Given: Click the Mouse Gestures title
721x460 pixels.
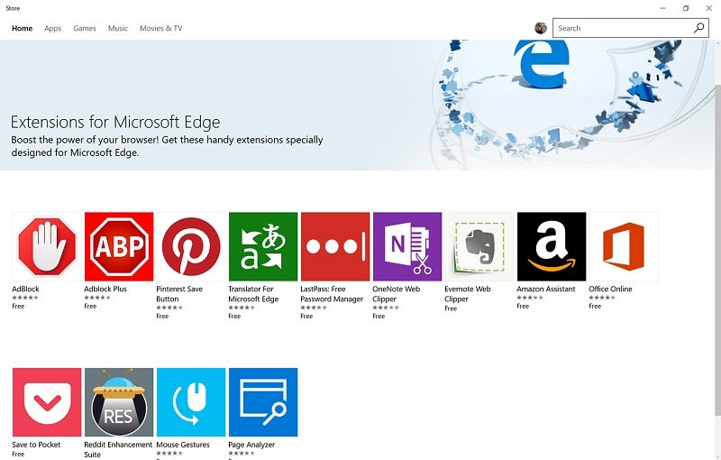Looking at the screenshot, I should pyautogui.click(x=183, y=445).
